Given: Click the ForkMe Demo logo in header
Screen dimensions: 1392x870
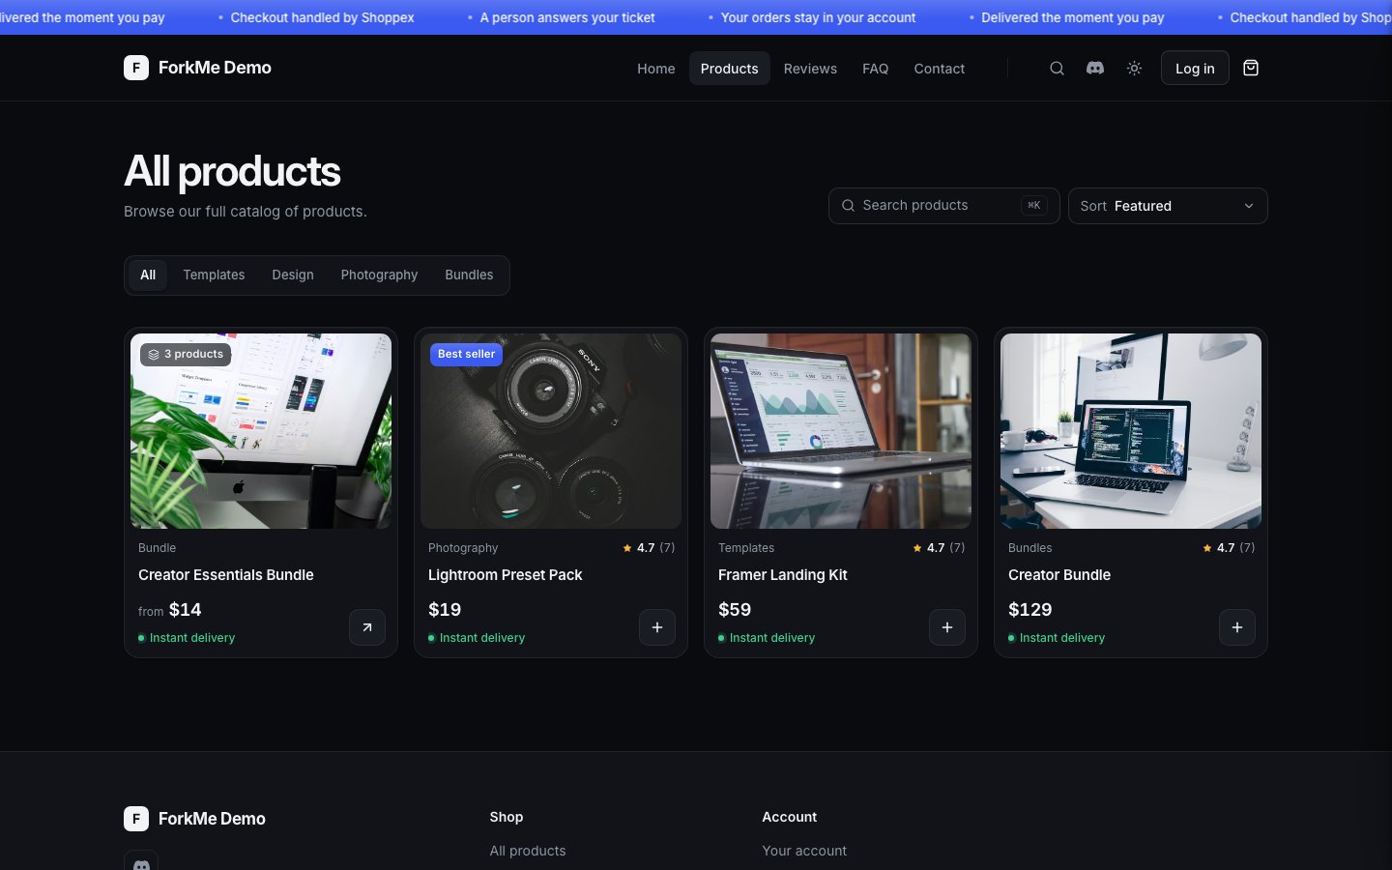Looking at the screenshot, I should point(197,68).
